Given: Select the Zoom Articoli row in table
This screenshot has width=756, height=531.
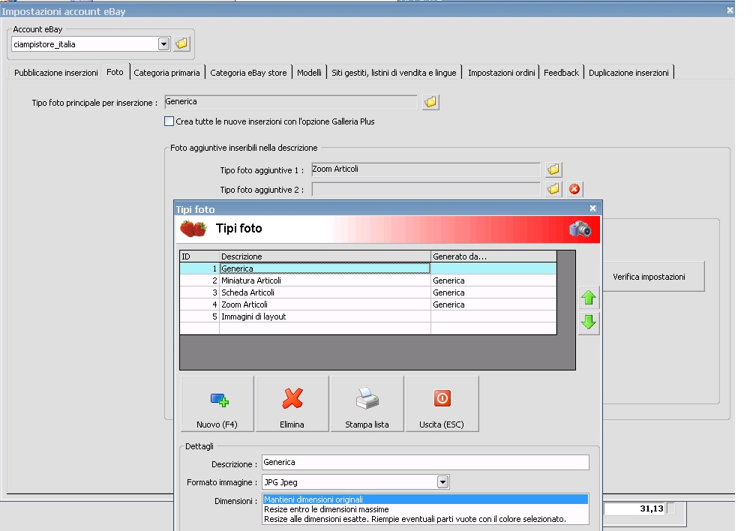Looking at the screenshot, I should pos(322,304).
